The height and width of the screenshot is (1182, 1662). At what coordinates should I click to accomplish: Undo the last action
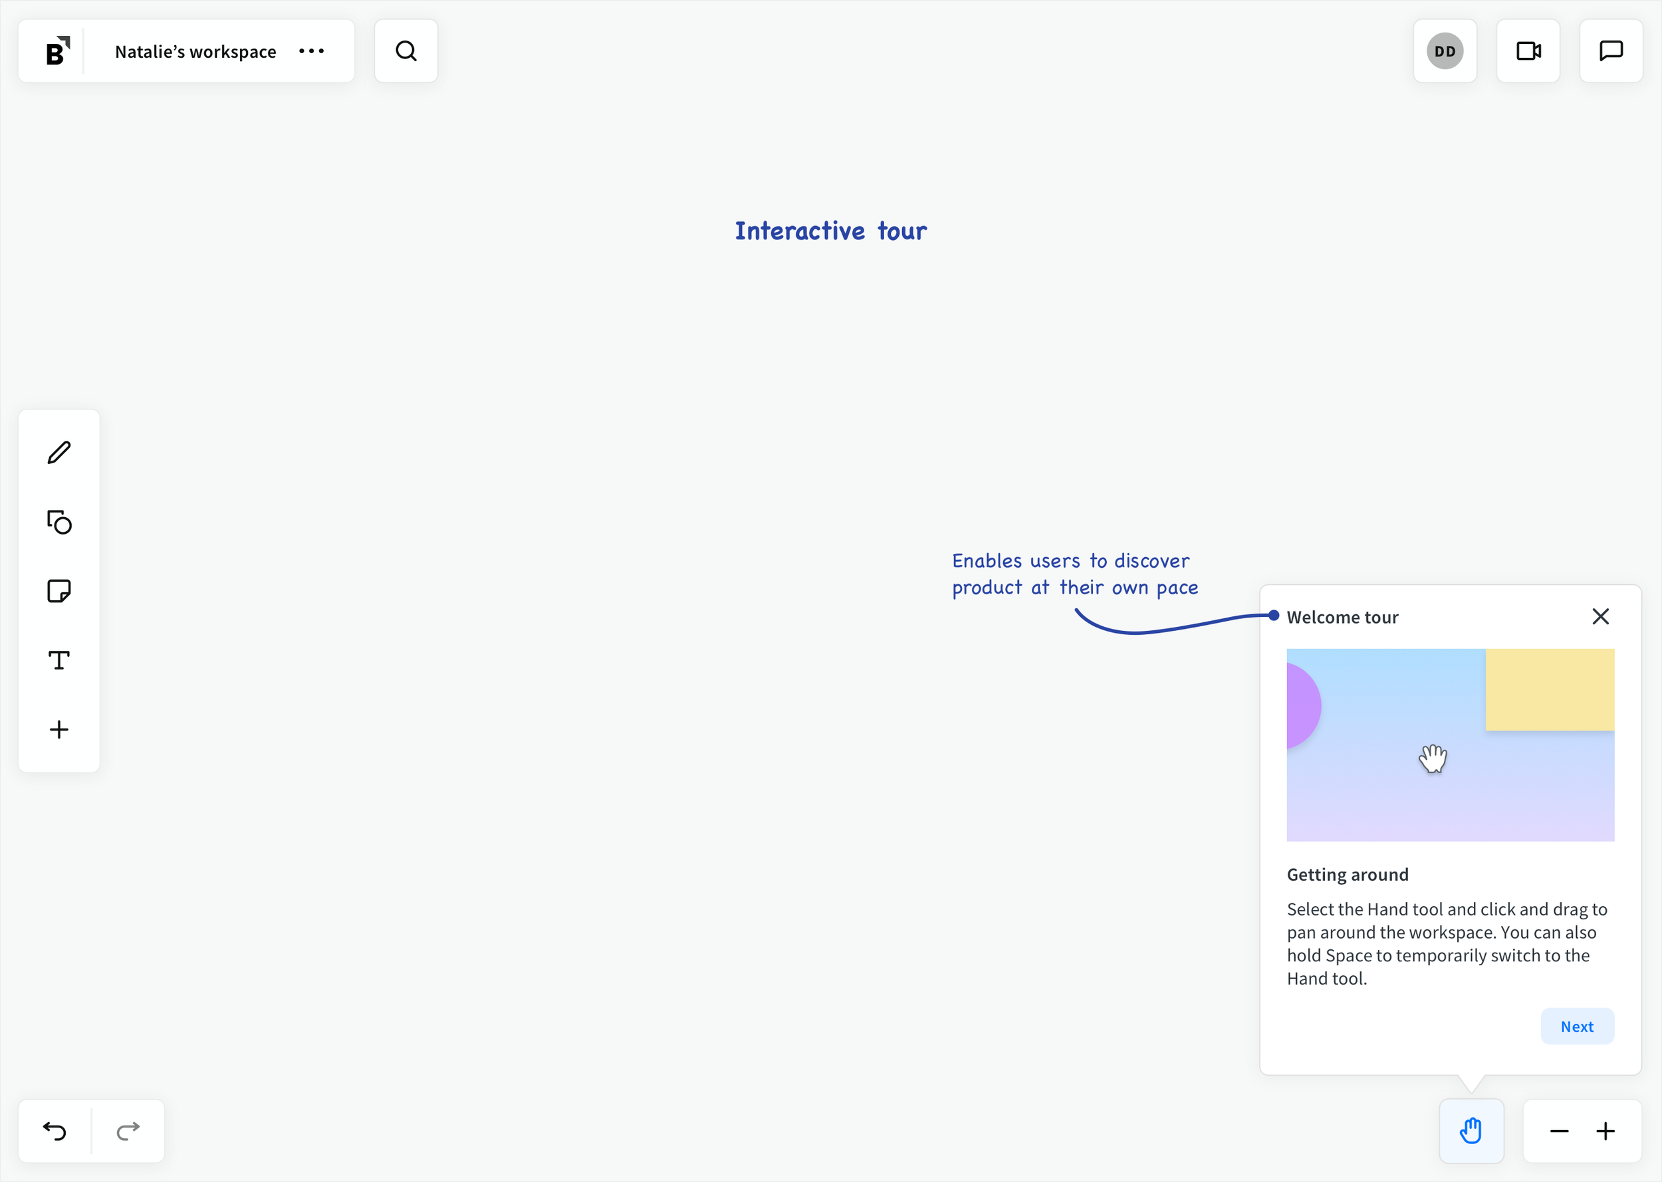[x=55, y=1131]
